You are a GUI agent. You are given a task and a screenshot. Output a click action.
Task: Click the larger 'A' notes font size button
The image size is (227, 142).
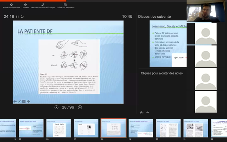tap(142, 112)
